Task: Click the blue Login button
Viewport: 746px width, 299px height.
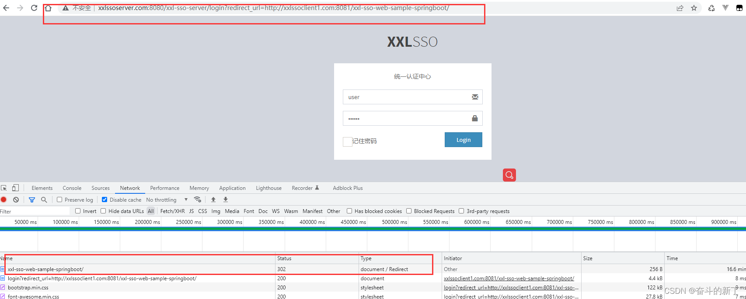Action: (x=464, y=140)
